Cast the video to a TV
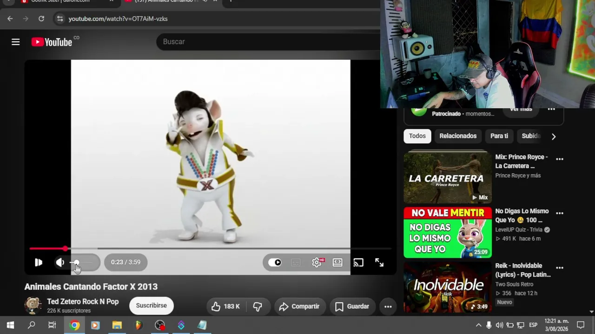This screenshot has width=595, height=334. (358, 263)
